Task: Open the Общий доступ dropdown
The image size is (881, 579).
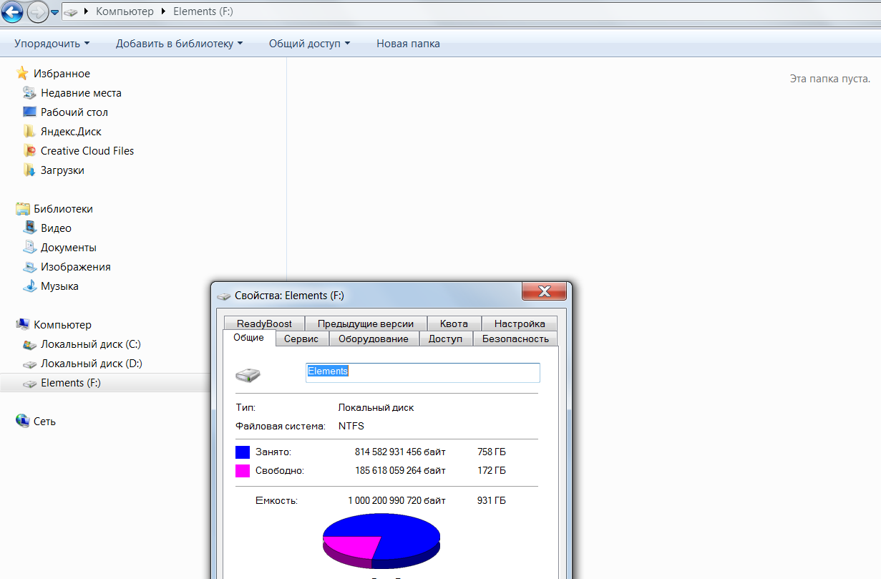Action: (309, 44)
